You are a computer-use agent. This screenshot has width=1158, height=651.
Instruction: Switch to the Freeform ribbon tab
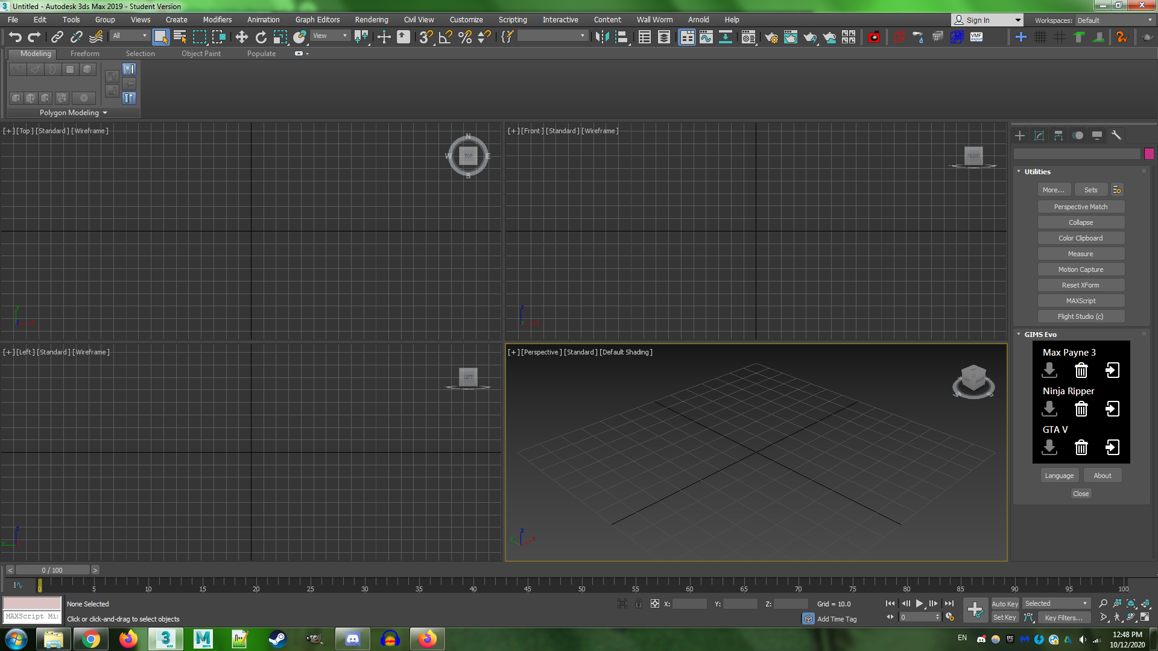click(x=84, y=54)
